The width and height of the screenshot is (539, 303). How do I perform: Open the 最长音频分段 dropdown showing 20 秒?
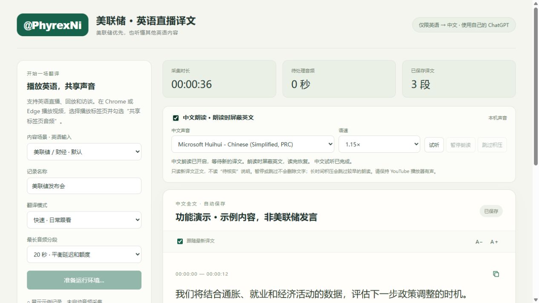(84, 254)
